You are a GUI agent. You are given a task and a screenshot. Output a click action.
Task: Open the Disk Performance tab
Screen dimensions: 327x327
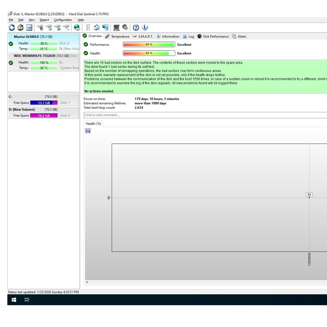[213, 37]
